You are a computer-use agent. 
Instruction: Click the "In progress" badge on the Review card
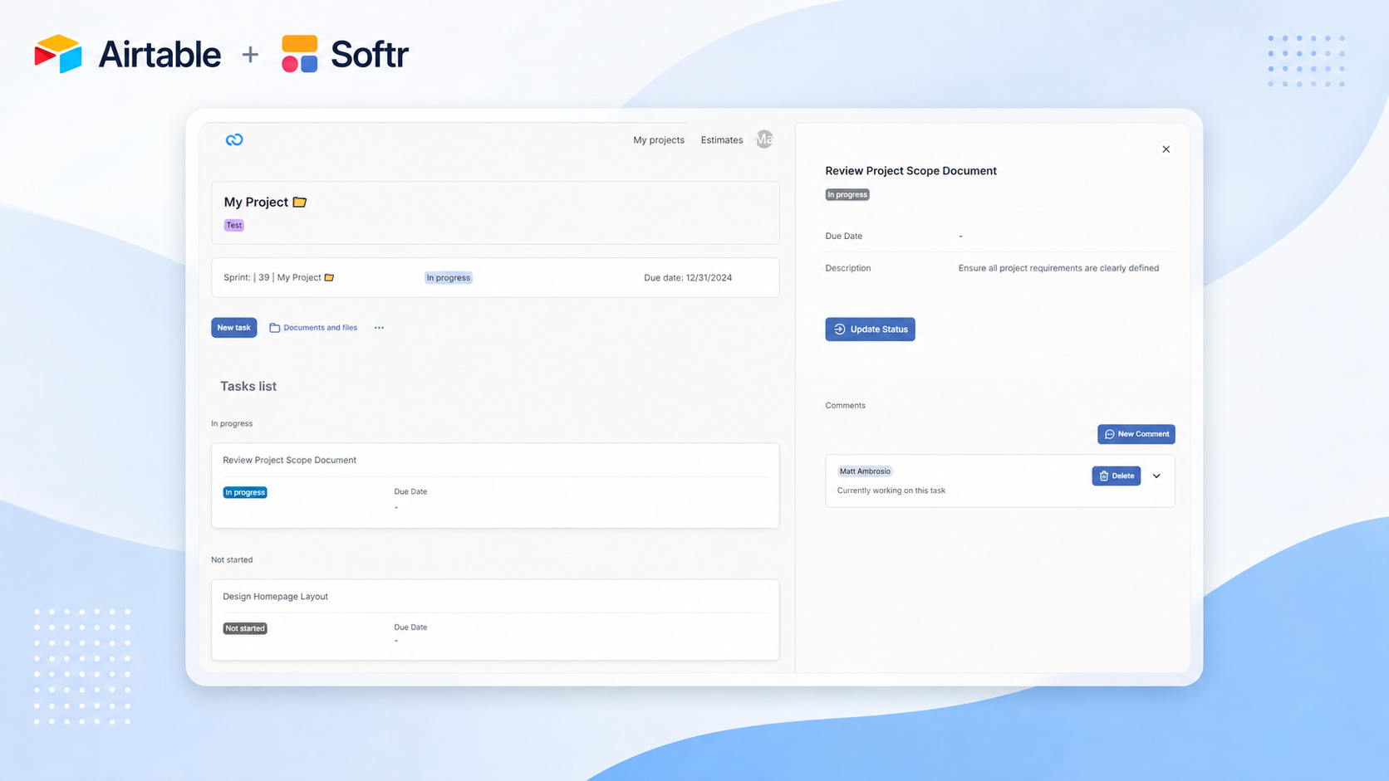pos(245,492)
